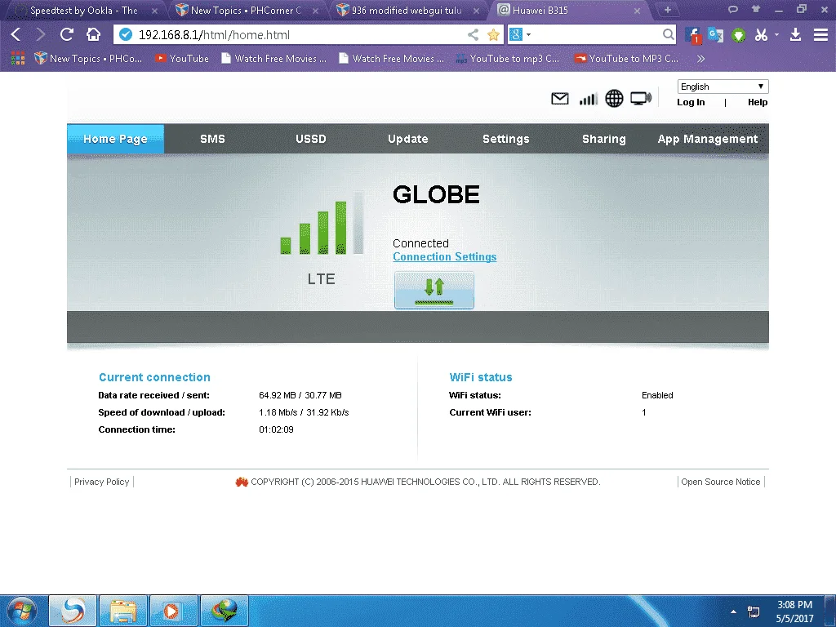Click the Huawei logo in footer
836x627 pixels.
point(242,482)
